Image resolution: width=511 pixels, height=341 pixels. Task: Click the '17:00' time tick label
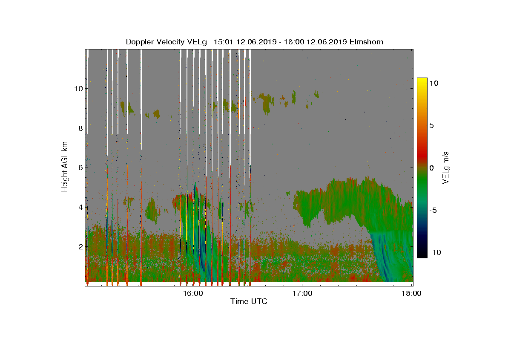(302, 293)
